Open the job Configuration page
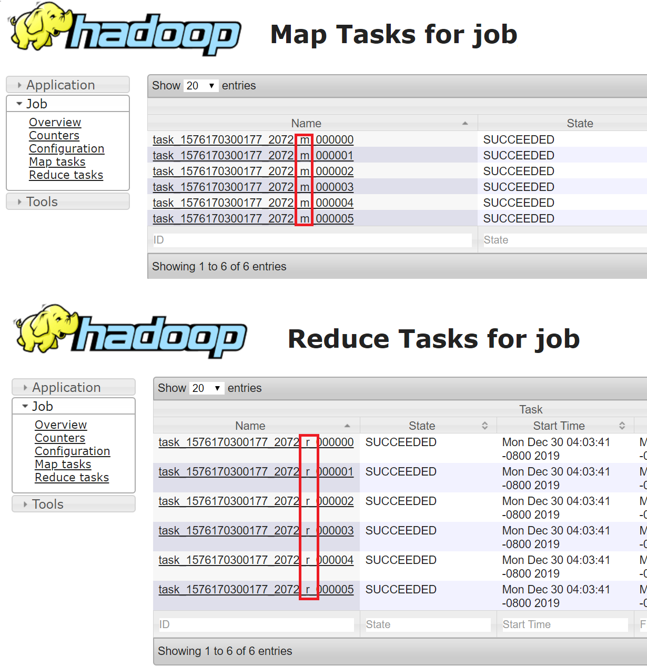This screenshot has height=666, width=647. 66,148
